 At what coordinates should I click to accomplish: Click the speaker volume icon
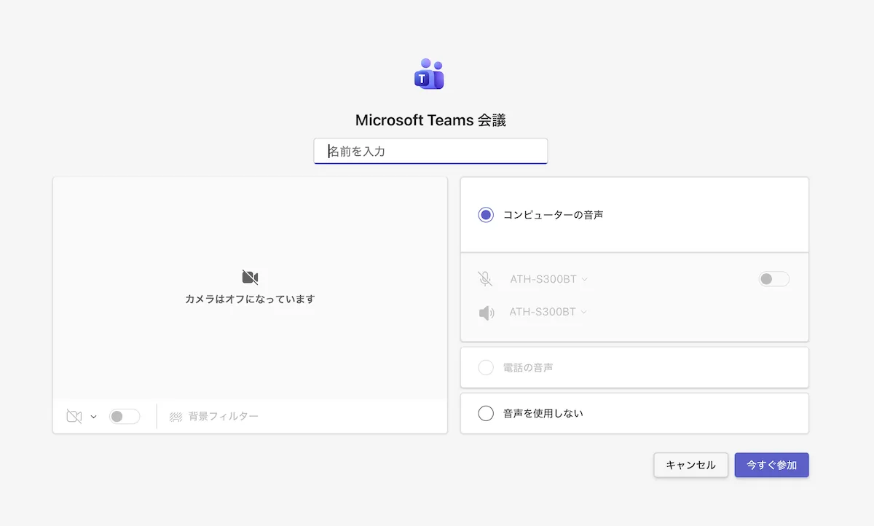[x=486, y=313]
